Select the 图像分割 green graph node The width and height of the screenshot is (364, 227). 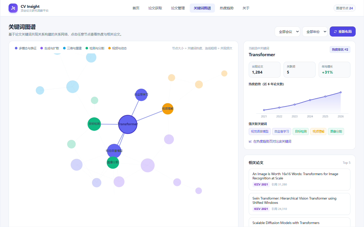[x=113, y=163]
